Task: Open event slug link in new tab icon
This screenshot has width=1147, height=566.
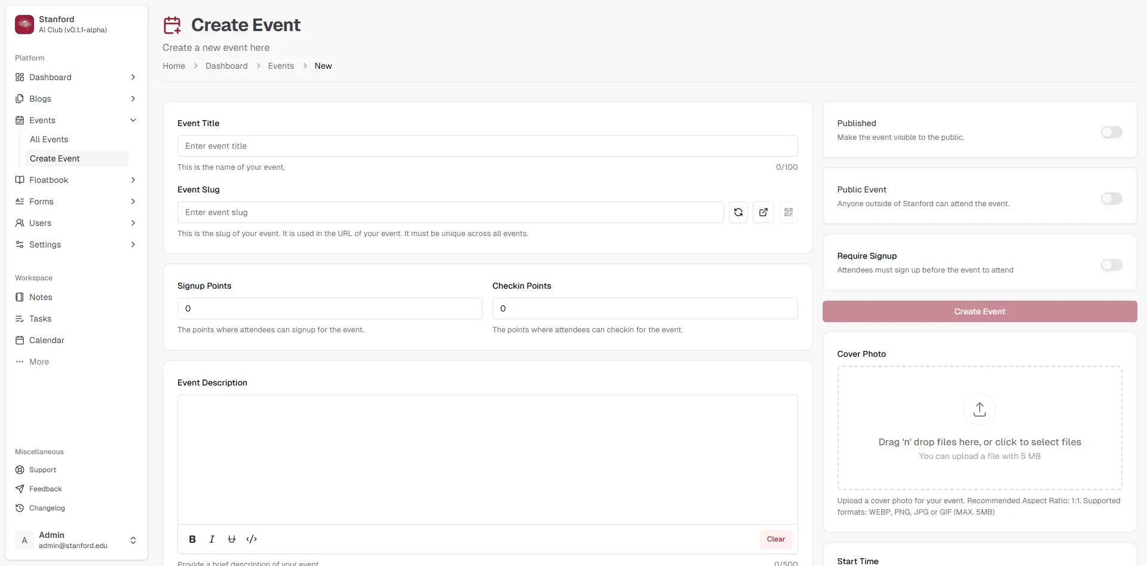Action: coord(763,212)
